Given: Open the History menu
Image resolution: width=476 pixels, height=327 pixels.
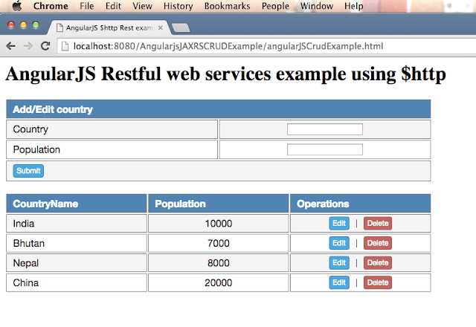Looking at the screenshot, I should 178,6.
